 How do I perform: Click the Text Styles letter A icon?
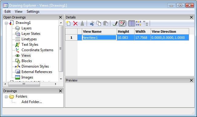click(18, 45)
